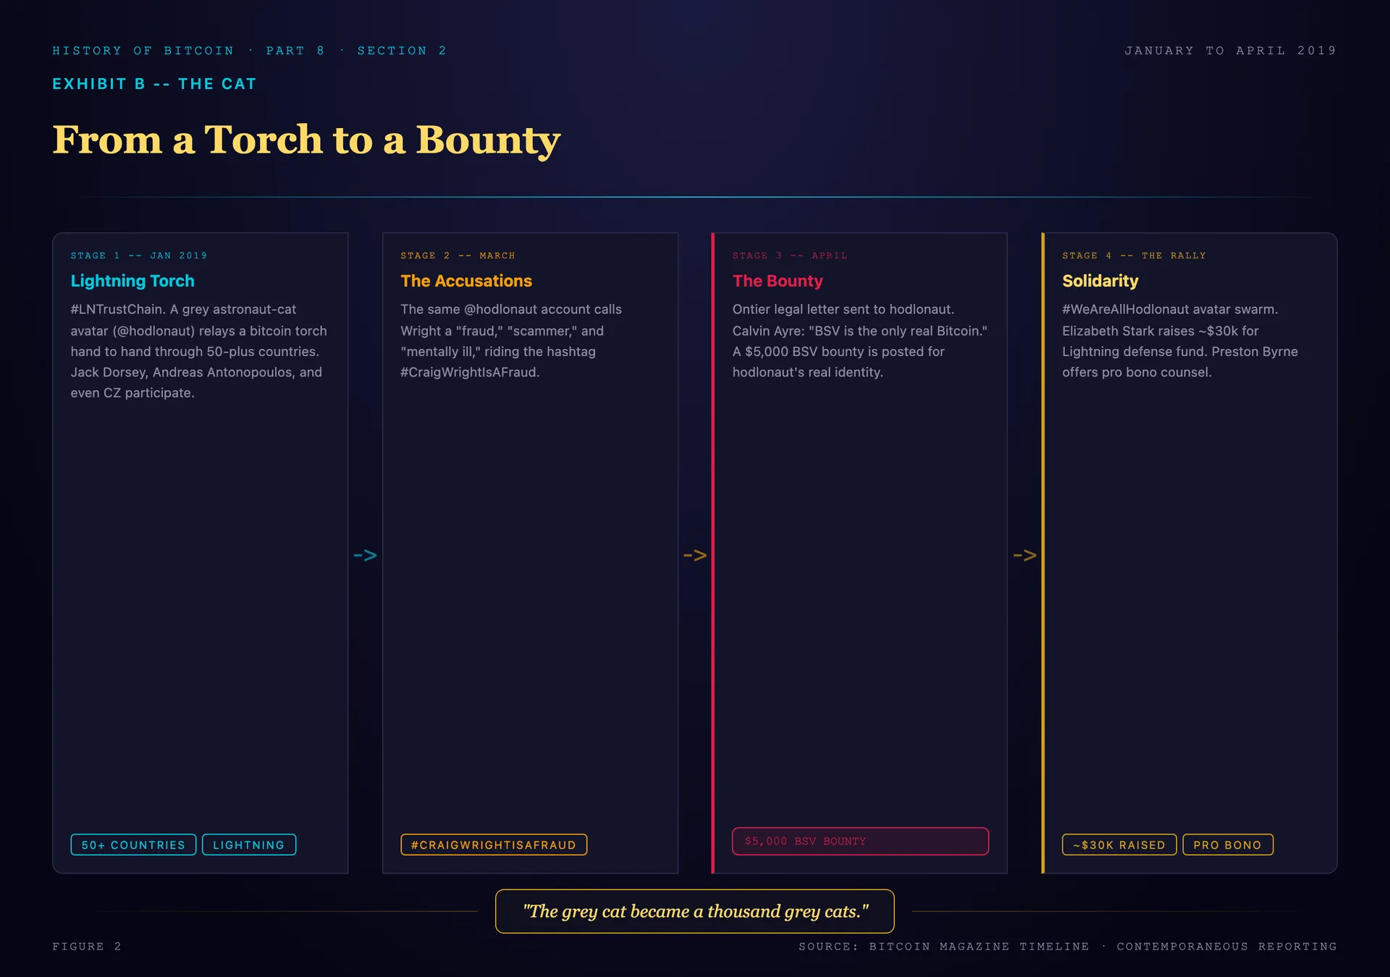Viewport: 1390px width, 977px height.
Task: Click the arrow between Stage 1 and Stage 2
Action: [x=366, y=555]
